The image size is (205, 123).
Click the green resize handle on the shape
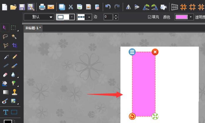click(x=155, y=116)
